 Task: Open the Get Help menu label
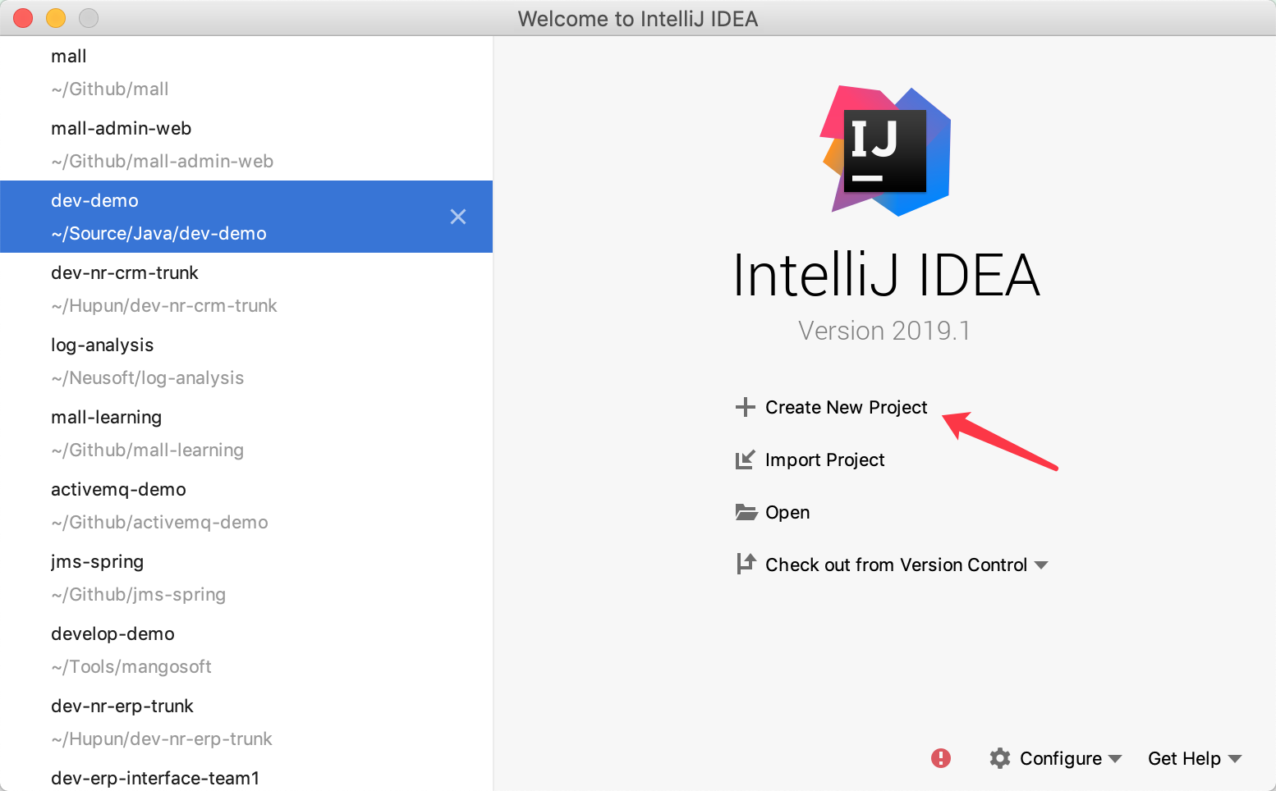[x=1184, y=758]
